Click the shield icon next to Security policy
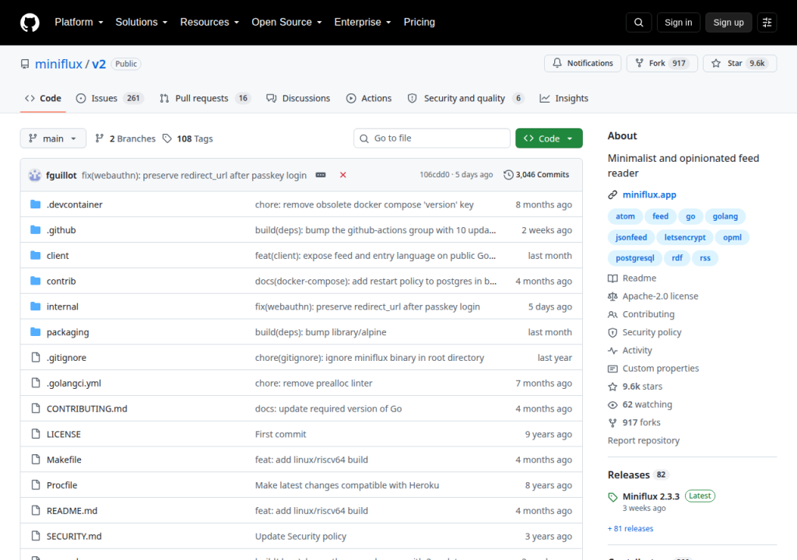This screenshot has height=560, width=797. [613, 332]
